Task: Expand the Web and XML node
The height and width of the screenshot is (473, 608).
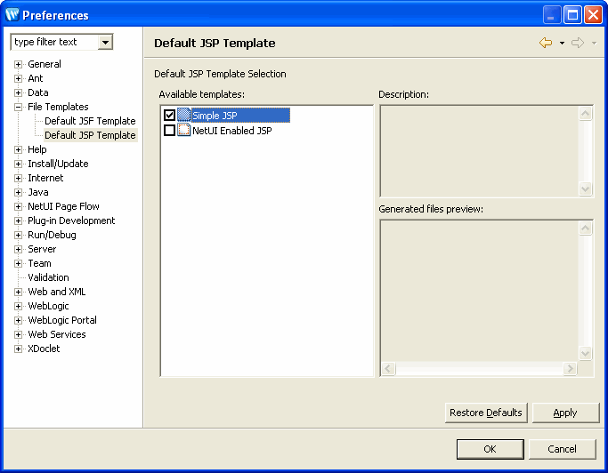Action: click(18, 293)
